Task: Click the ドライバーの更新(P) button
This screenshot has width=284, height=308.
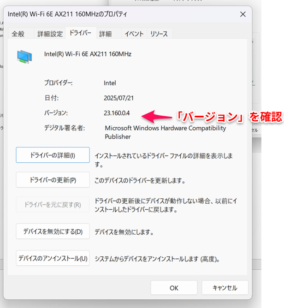Action: pos(53,180)
